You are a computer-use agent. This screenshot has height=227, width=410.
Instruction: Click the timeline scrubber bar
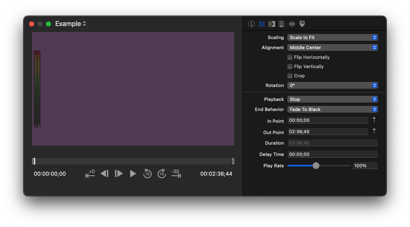(x=133, y=161)
